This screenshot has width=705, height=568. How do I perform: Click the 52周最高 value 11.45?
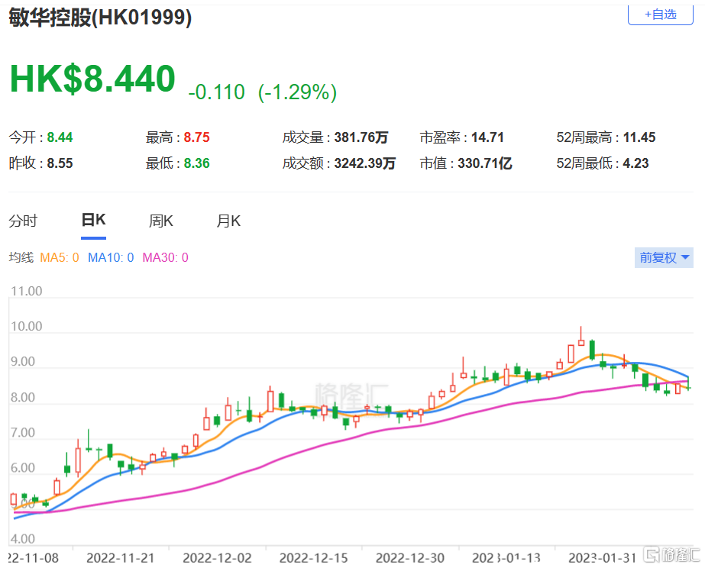(639, 137)
